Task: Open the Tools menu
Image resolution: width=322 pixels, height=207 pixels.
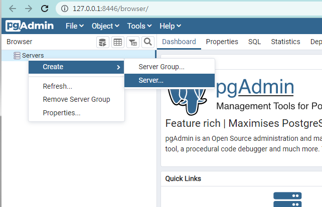Action: 139,26
